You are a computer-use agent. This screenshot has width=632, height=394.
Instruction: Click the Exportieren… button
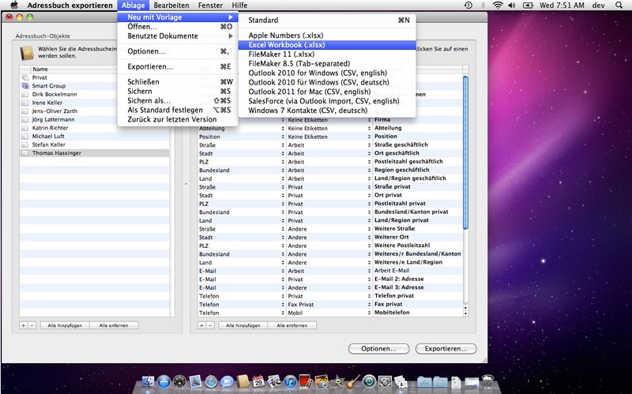[x=446, y=348]
